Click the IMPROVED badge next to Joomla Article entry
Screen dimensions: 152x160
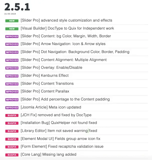pos(12,107)
